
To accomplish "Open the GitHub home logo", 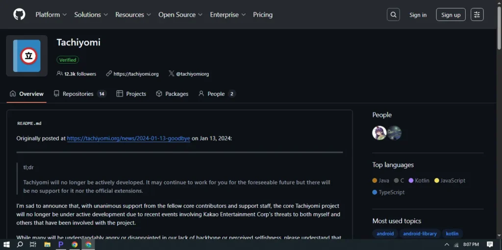I will click(x=19, y=14).
